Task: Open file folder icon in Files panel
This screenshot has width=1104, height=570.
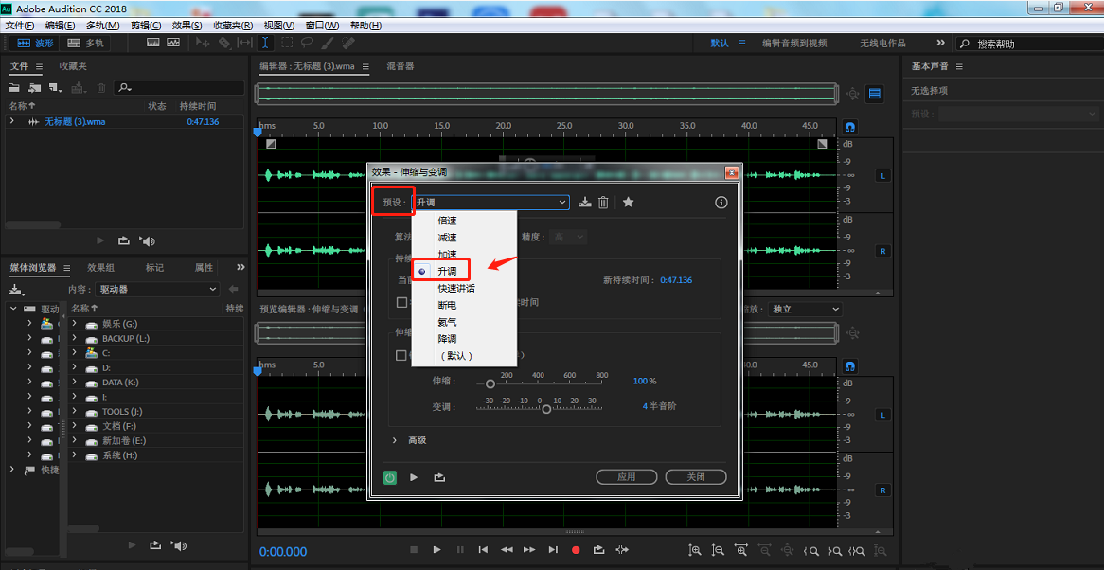Action: point(13,88)
